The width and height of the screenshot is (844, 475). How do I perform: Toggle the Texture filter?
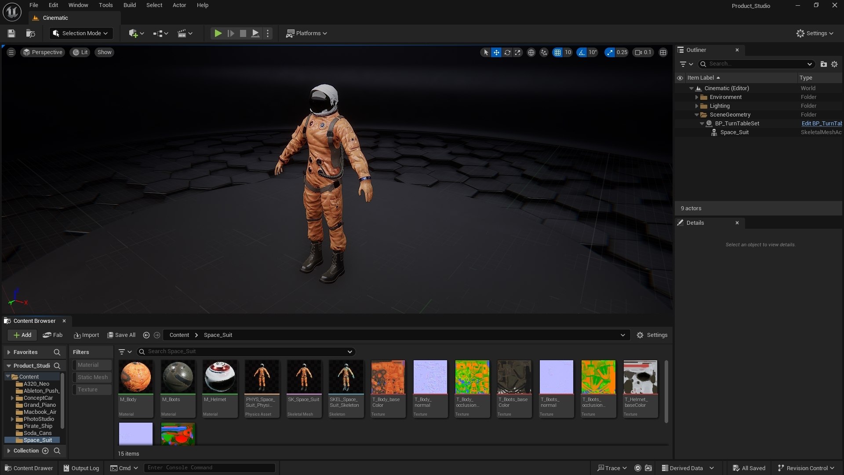92,390
